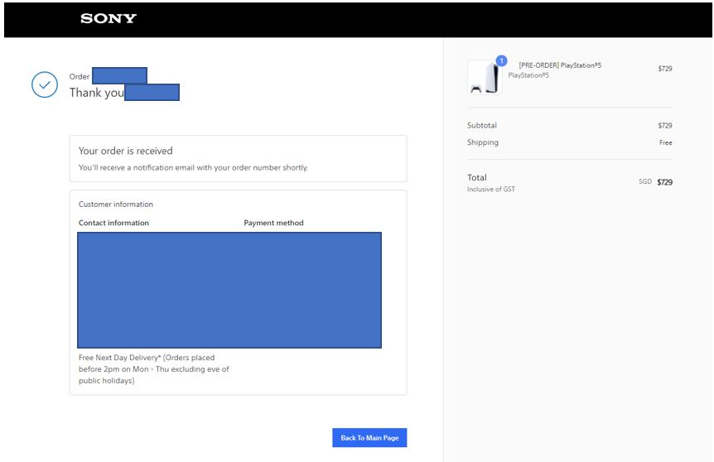This screenshot has width=714, height=462.
Task: Click the Inclusive of GST note
Action: [x=491, y=189]
